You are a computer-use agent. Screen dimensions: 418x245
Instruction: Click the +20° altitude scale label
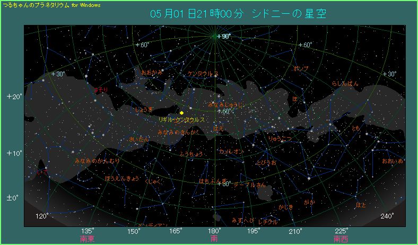pyautogui.click(x=13, y=97)
